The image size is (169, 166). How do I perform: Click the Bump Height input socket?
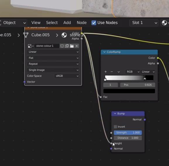[111, 143]
